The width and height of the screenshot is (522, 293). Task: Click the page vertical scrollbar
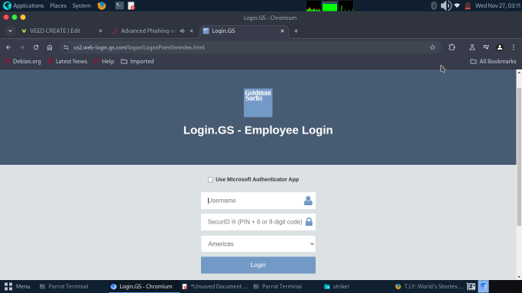(x=519, y=157)
